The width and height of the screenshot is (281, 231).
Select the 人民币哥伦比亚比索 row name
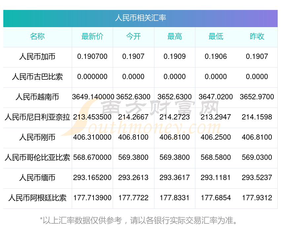37,158
